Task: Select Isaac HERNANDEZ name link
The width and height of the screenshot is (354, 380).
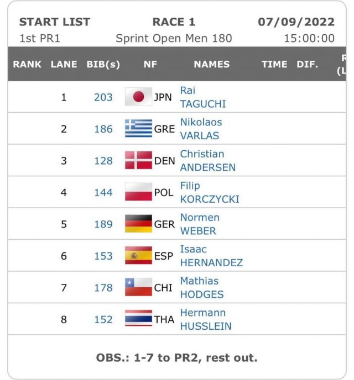Action: click(211, 256)
